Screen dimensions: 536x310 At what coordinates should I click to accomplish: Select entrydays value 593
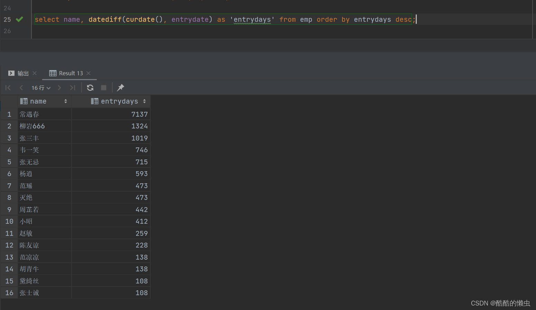pos(111,174)
